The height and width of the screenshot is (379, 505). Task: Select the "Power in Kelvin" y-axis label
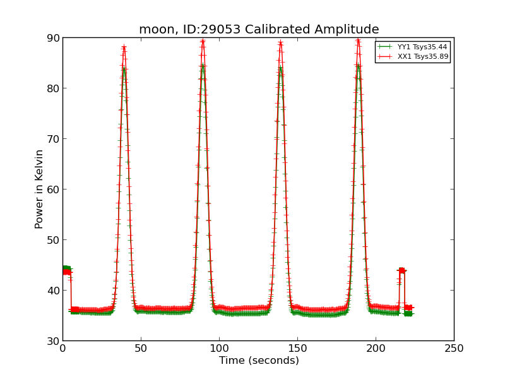[39, 189]
